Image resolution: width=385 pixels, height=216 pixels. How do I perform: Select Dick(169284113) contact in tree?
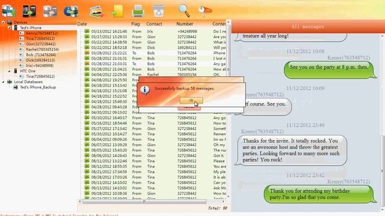pos(40,60)
